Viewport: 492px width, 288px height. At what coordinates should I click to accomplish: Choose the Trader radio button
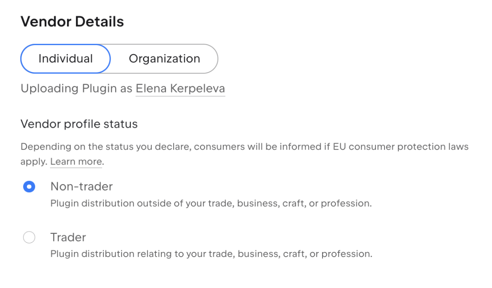(29, 237)
